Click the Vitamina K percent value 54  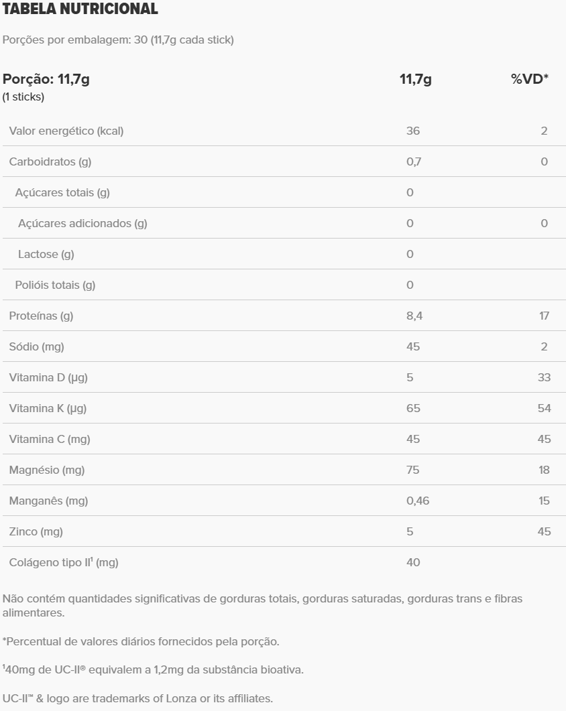[544, 408]
